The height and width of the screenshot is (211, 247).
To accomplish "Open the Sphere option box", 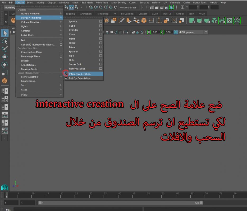I will 101,21.
